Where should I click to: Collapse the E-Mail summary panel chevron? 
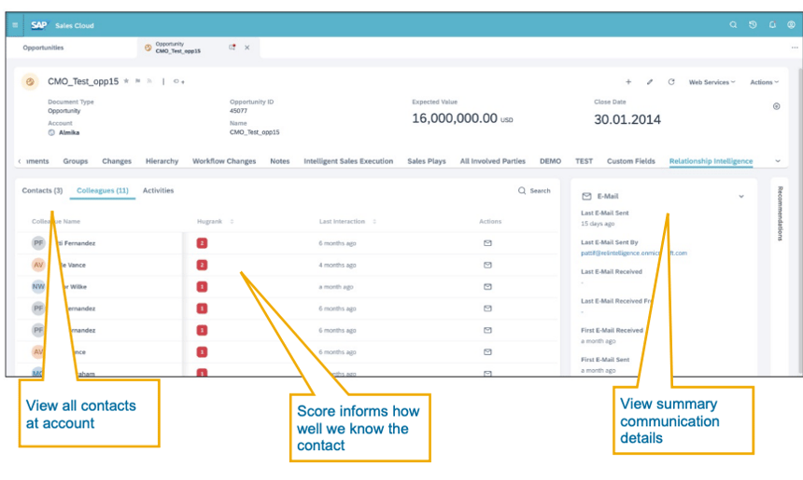(x=741, y=197)
